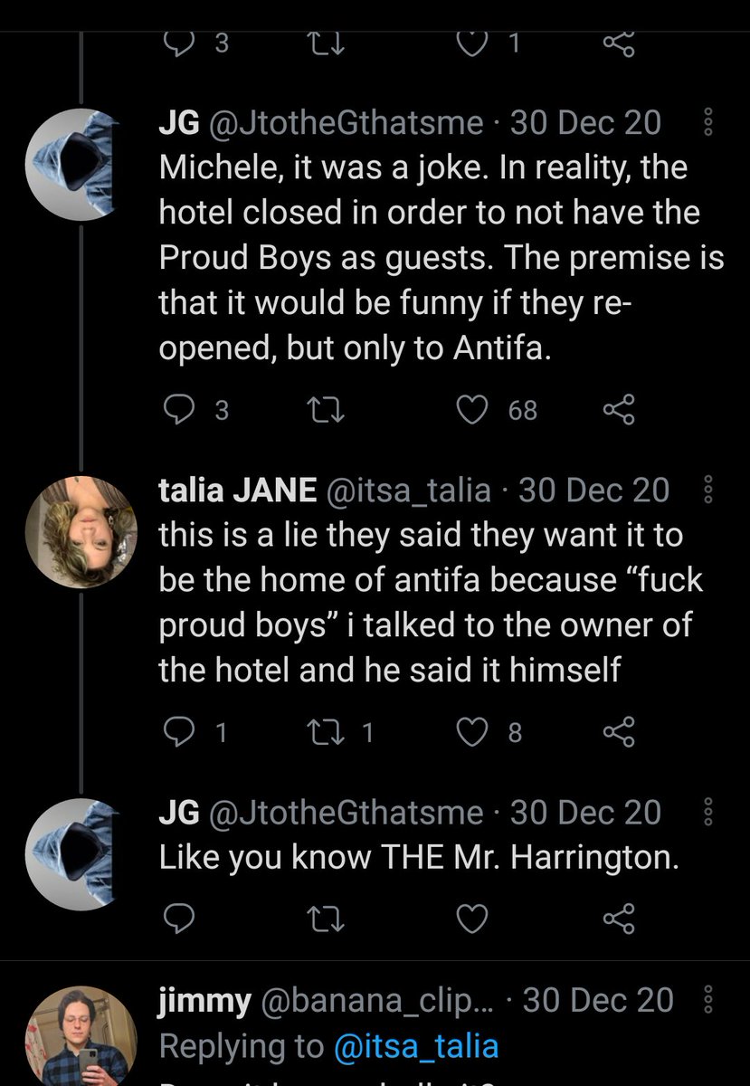Open more options on jimmy's tweet
The height and width of the screenshot is (1086, 750).
click(708, 1000)
